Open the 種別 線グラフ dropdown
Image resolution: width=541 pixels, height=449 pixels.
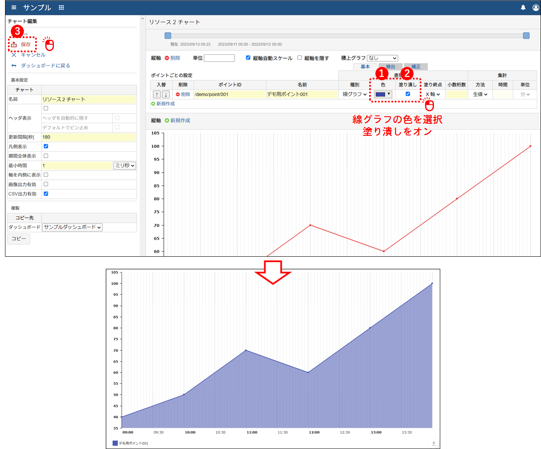(x=355, y=94)
